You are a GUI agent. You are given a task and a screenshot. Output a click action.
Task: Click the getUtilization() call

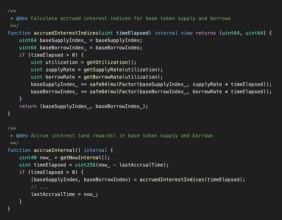[x=107, y=62]
